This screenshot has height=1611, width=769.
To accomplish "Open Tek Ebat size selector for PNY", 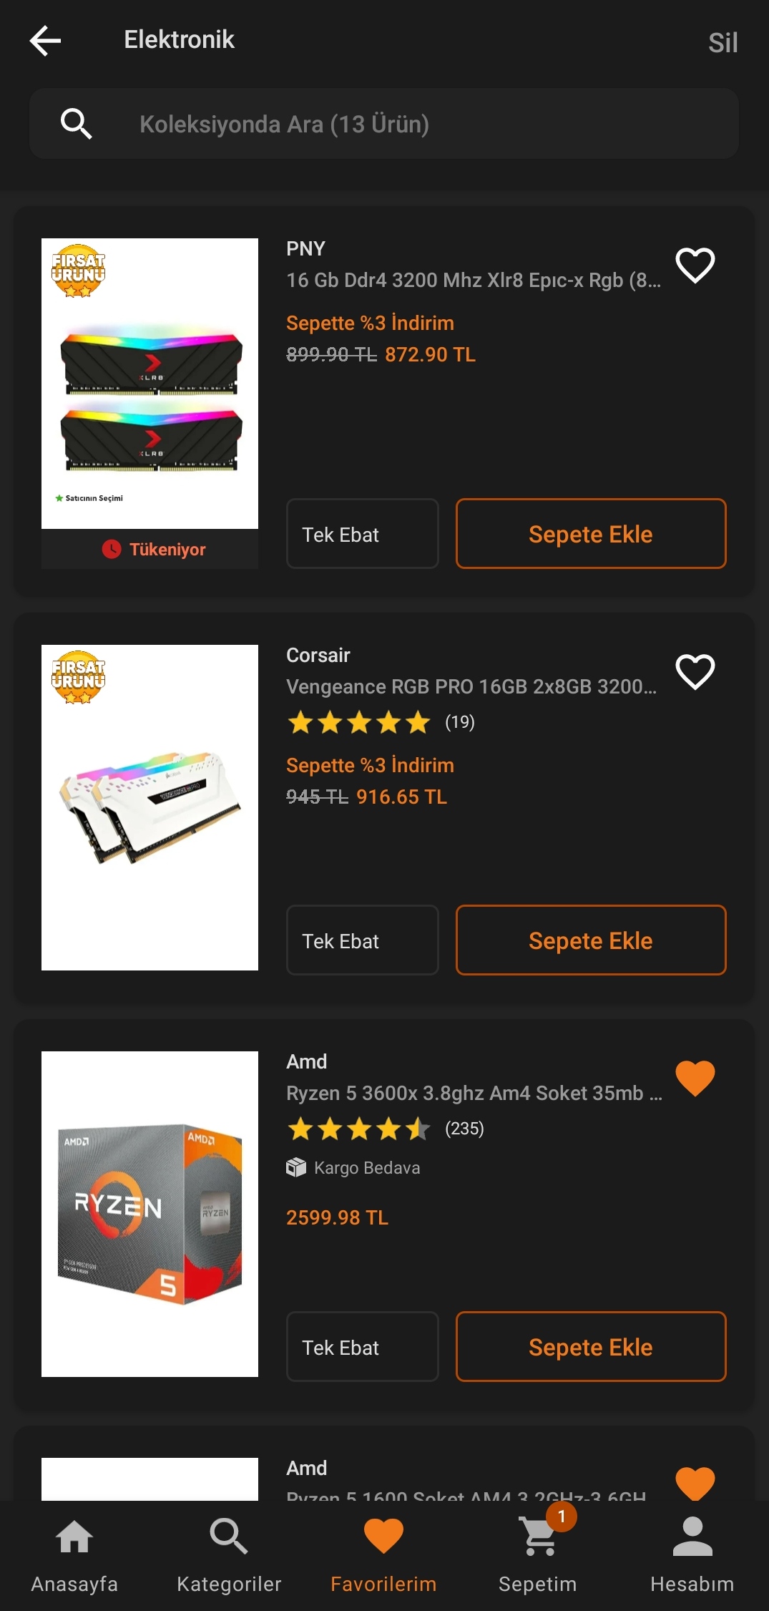I will coord(362,534).
